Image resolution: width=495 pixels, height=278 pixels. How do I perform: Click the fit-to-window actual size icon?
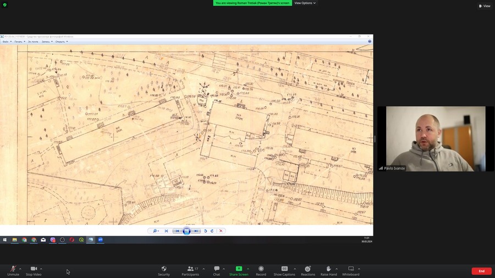[166, 231]
